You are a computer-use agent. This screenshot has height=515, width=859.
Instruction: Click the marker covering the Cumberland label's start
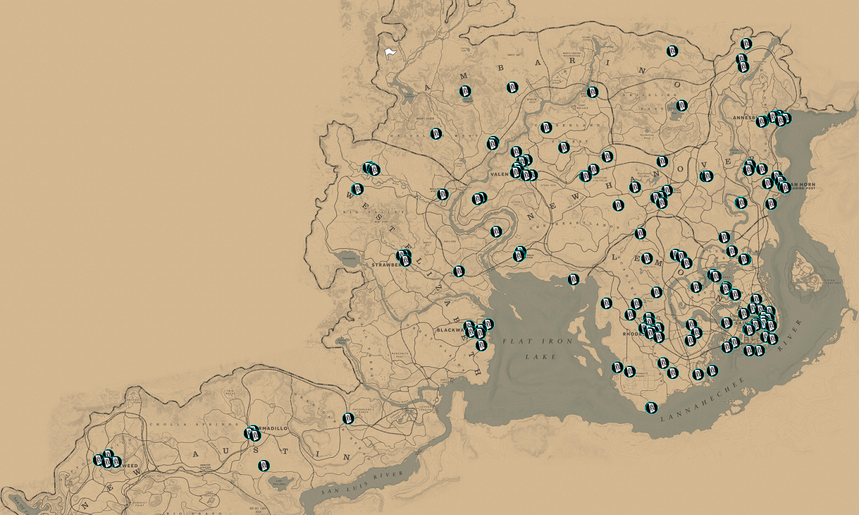point(546,128)
